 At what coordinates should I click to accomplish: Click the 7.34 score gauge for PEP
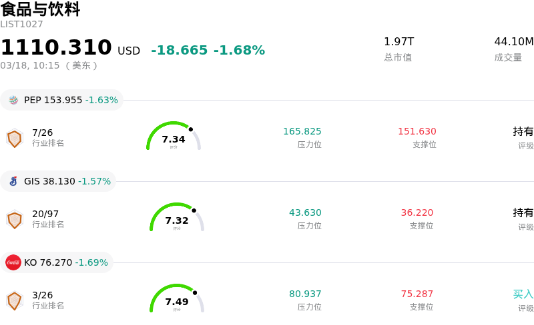[174, 137]
